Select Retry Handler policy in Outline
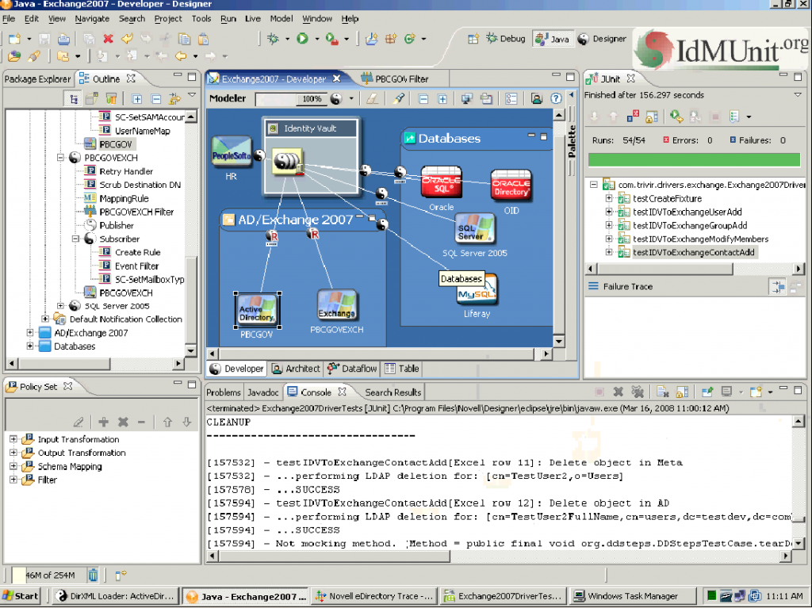812x608 pixels. click(x=126, y=171)
